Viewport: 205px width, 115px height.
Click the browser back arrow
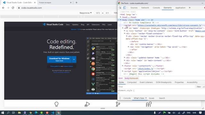point(3,8)
